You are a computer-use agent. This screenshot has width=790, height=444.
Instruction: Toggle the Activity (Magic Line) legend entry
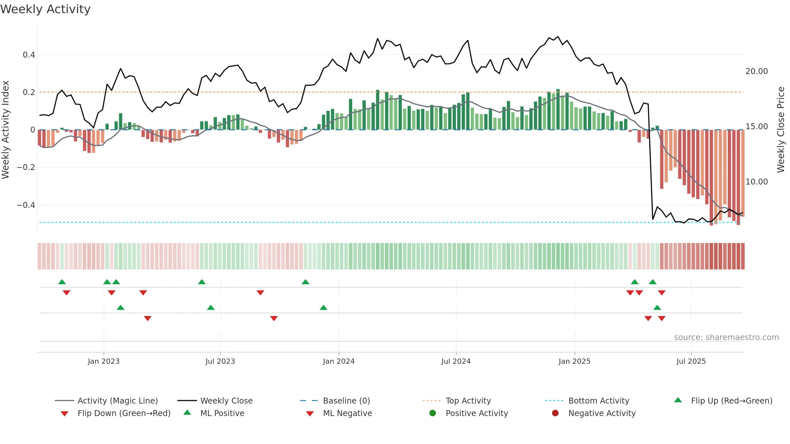[x=106, y=401]
